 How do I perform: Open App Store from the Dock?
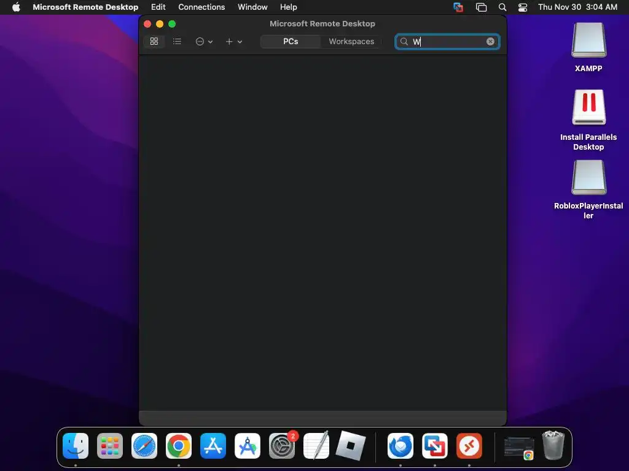click(213, 446)
